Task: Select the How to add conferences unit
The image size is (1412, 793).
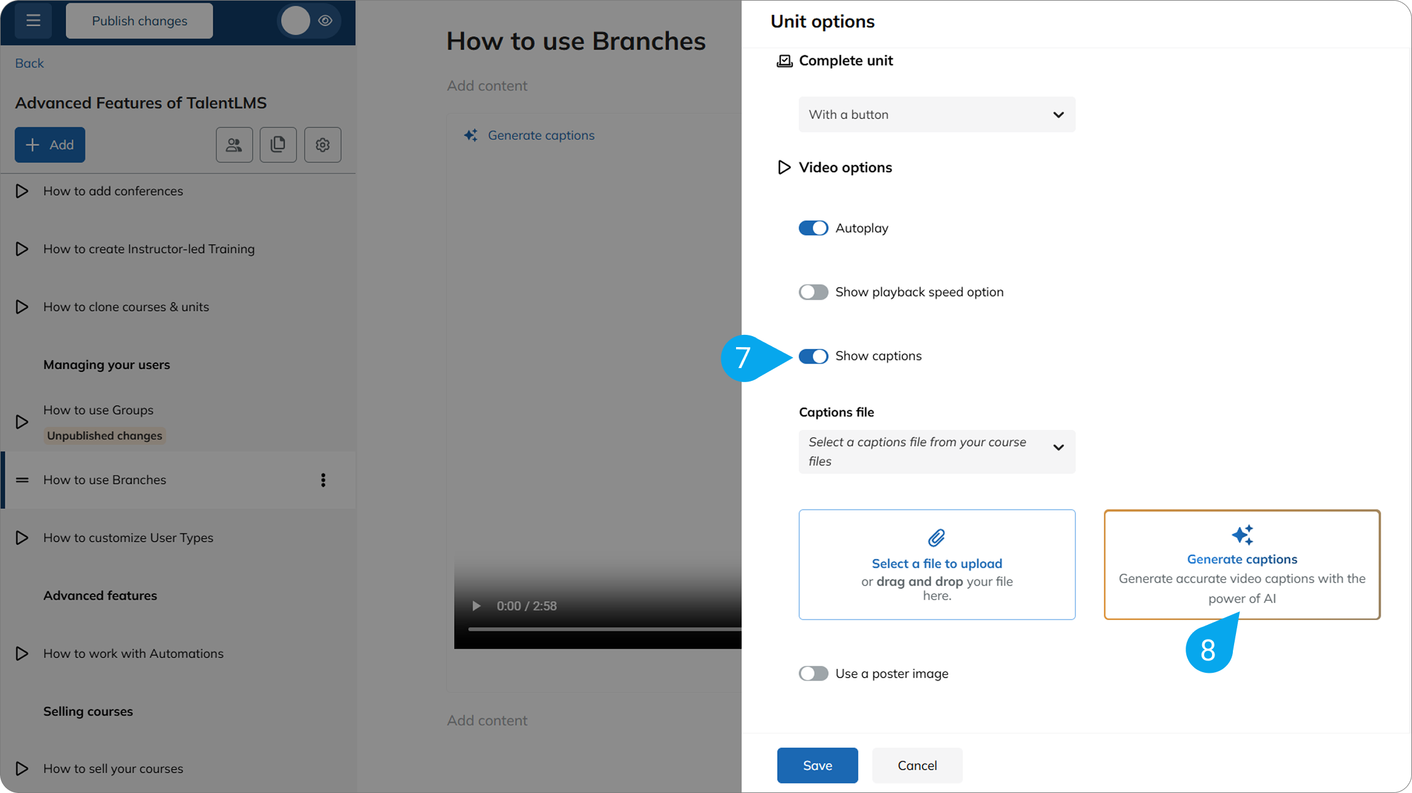Action: tap(113, 191)
